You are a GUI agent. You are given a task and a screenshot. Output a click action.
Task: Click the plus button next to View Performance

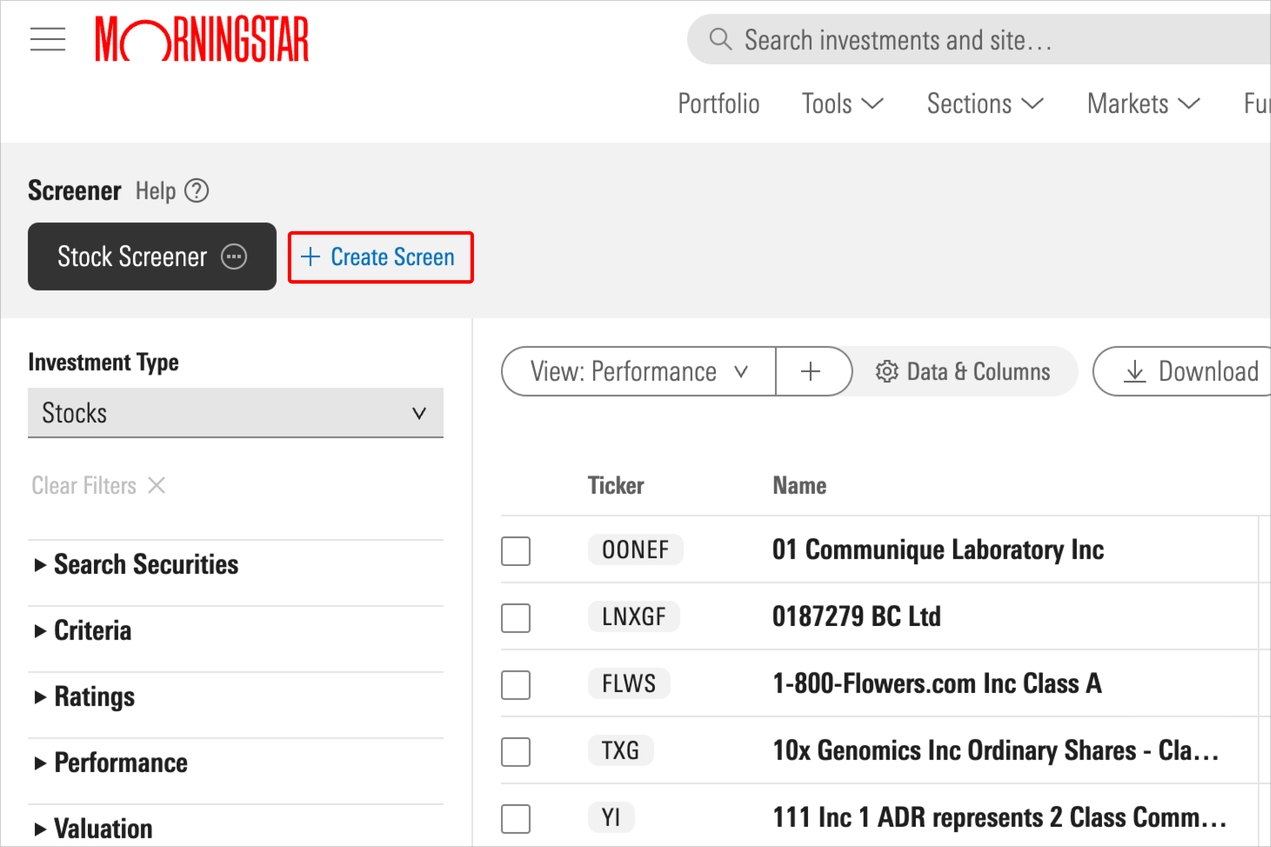pyautogui.click(x=811, y=371)
